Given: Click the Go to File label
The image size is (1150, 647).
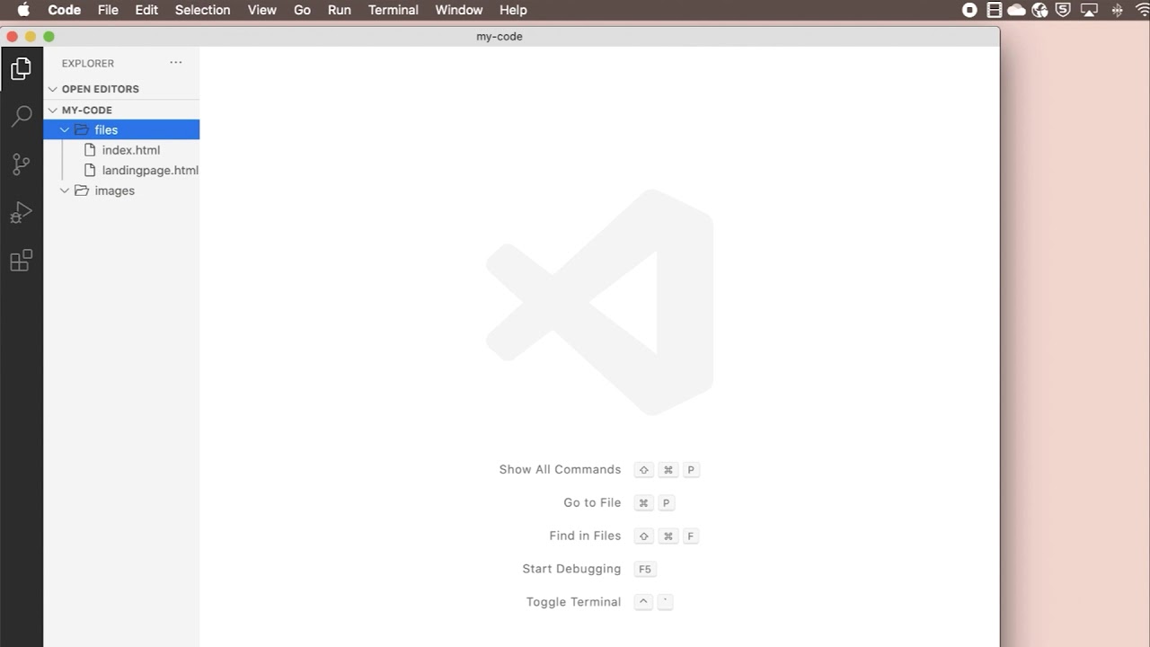Looking at the screenshot, I should [592, 502].
